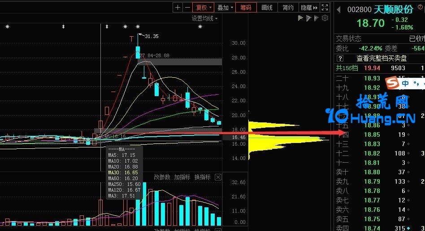
Task: Close the volume indicator panel
Action: (218, 177)
